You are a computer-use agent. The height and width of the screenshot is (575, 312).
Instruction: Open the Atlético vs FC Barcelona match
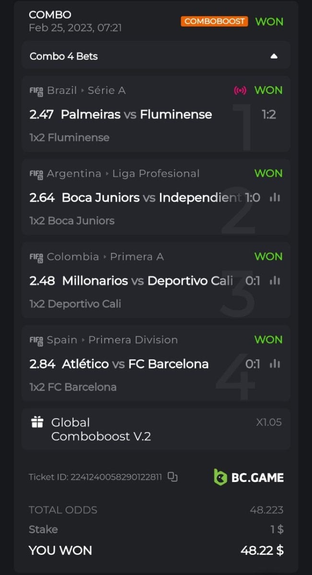point(135,364)
